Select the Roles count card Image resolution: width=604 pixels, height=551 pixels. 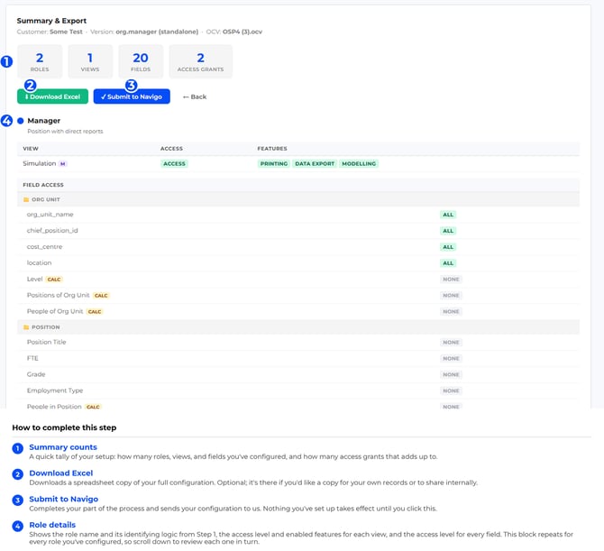point(40,61)
